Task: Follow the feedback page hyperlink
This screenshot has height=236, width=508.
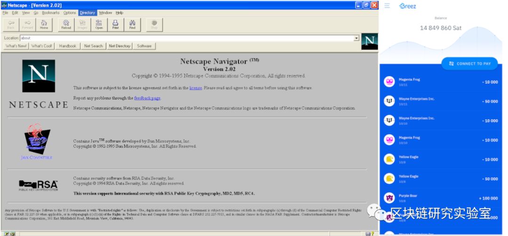Action: tap(147, 98)
